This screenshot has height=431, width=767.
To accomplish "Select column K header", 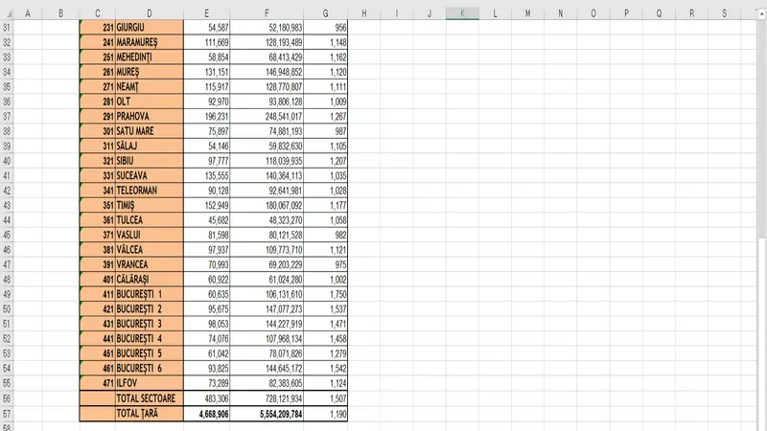I will click(462, 12).
